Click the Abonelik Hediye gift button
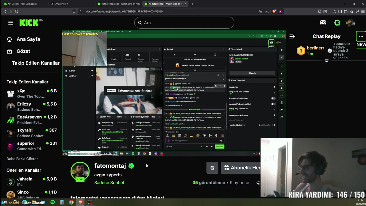Viewport: 366px width, 206px height. pyautogui.click(x=241, y=168)
